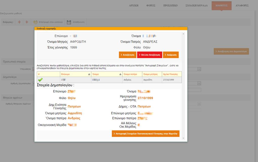Viewport: 258px width, 162px height.
Task: Open the ΦΟΡΕΙΣ menu
Action: (x=151, y=6)
